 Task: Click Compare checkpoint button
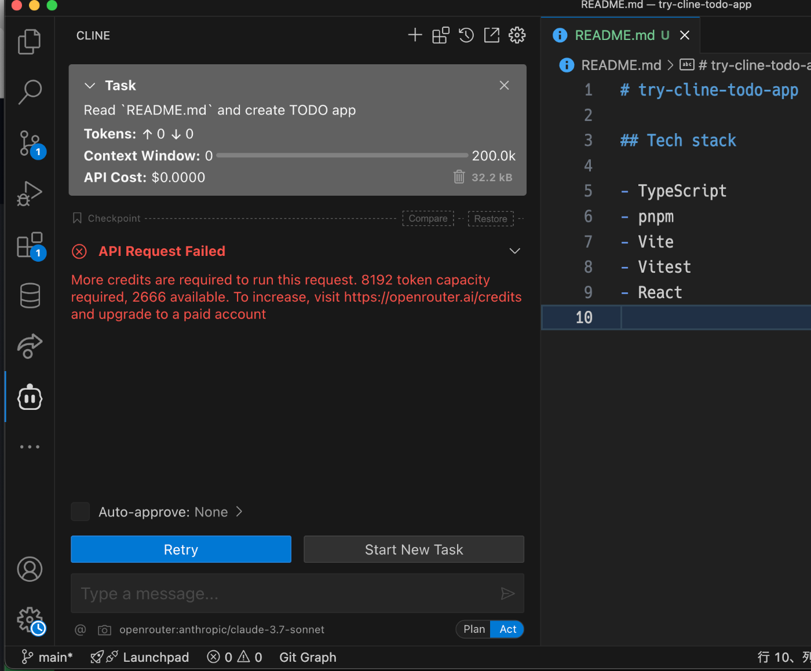pos(428,218)
